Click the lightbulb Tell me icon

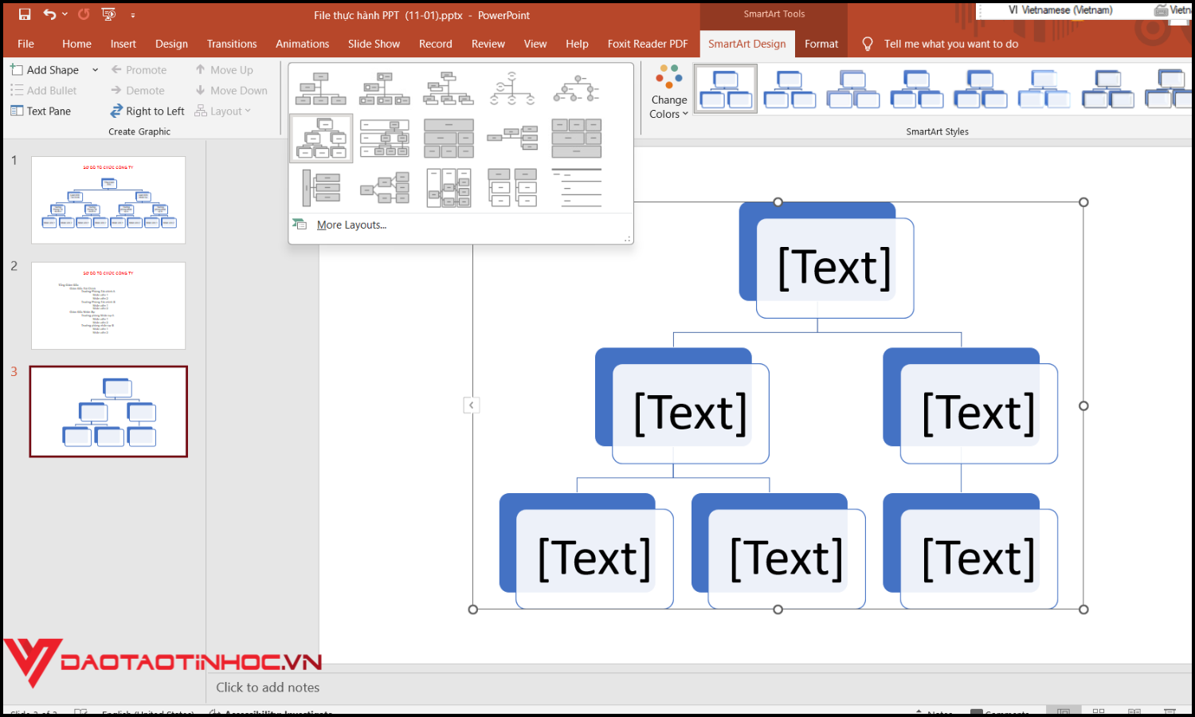point(868,44)
